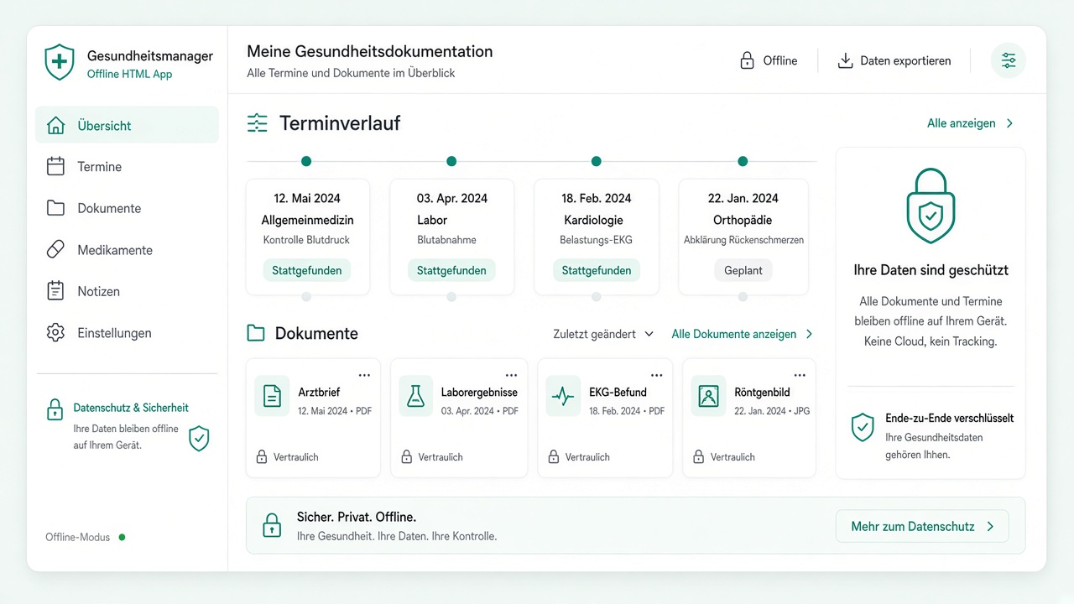Click Kontrolle Blutdruck description text

click(x=306, y=240)
